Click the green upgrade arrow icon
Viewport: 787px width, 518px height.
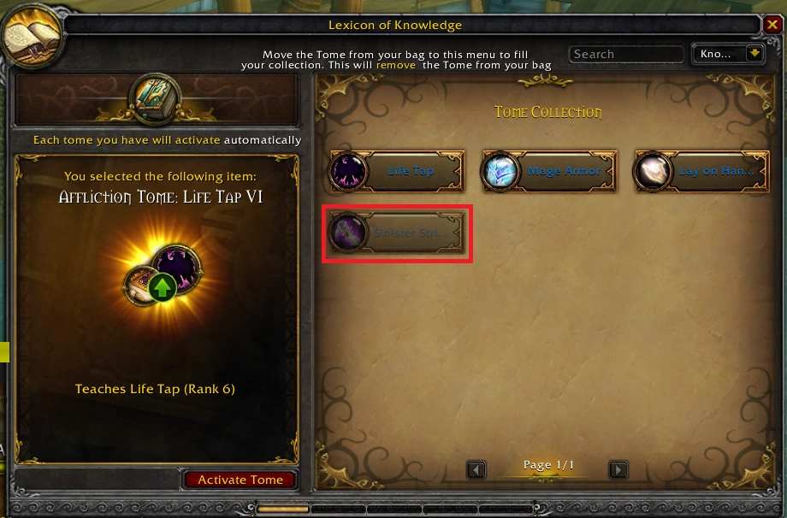(x=163, y=287)
